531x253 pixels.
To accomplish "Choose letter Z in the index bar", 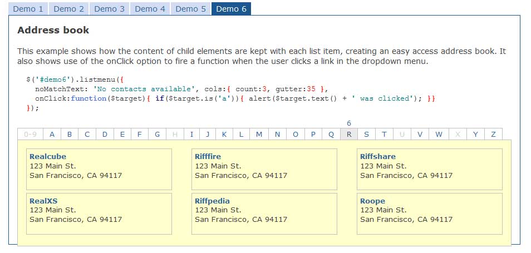I will pyautogui.click(x=493, y=134).
